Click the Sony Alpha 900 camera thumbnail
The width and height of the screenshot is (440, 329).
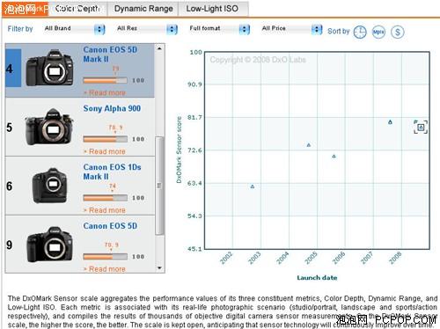pos(48,127)
